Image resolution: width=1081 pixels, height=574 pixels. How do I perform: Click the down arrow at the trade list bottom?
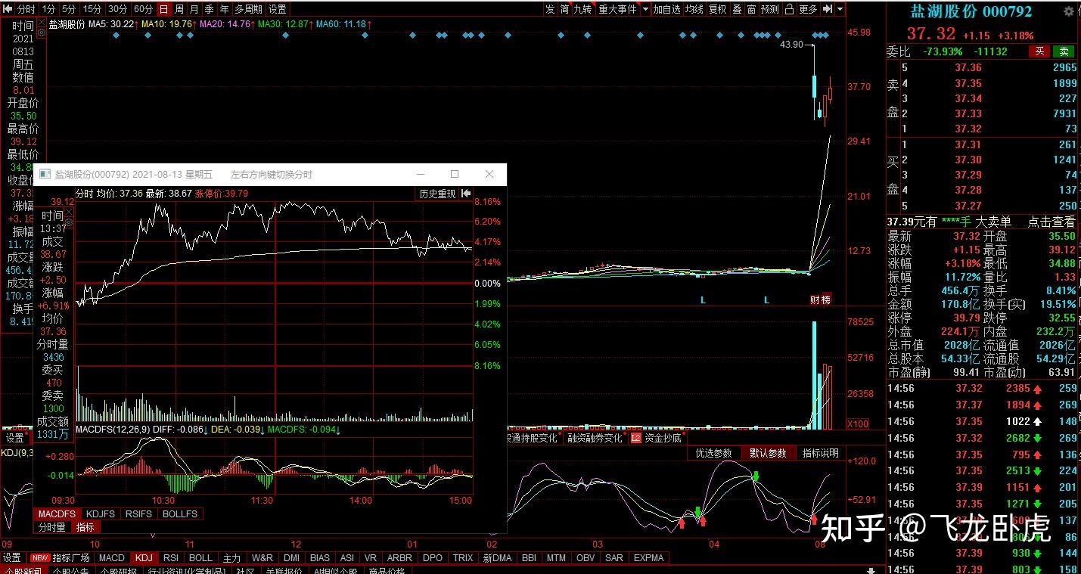[870, 570]
